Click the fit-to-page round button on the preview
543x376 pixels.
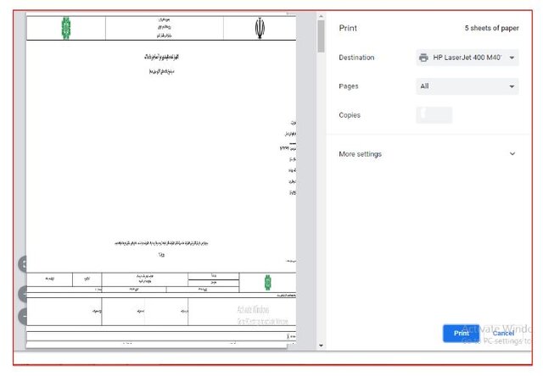tap(23, 263)
